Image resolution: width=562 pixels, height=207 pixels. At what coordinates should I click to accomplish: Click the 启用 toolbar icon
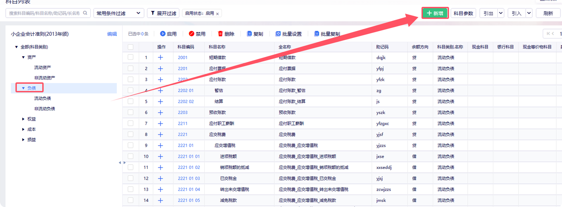tap(163, 34)
